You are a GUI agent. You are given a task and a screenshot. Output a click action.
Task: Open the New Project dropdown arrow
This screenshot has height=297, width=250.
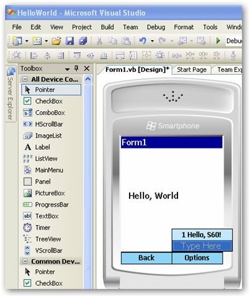click(27, 41)
